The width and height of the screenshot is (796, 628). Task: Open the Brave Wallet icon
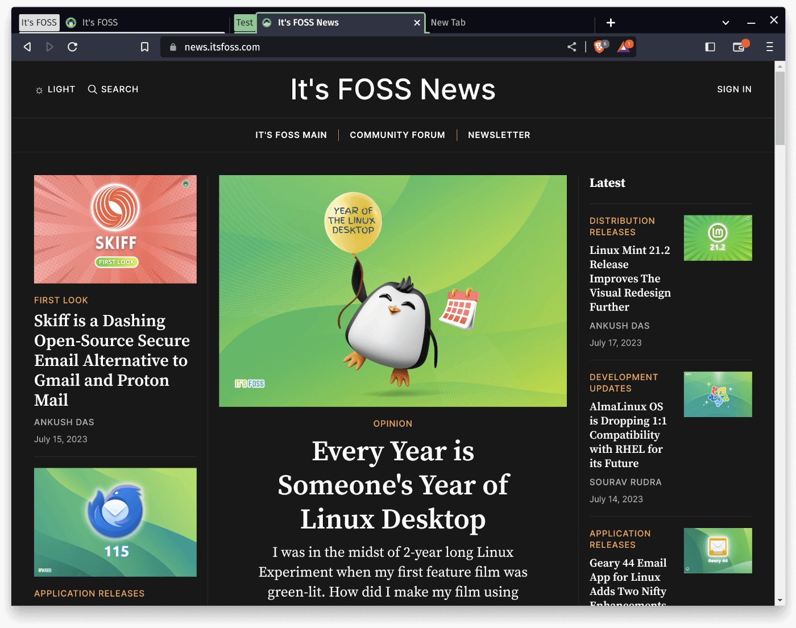(x=740, y=47)
